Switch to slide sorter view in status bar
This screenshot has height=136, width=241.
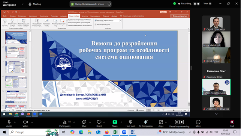(153, 110)
